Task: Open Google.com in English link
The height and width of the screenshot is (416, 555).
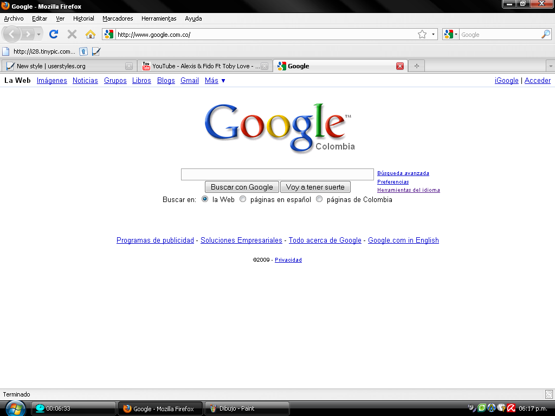Action: [403, 240]
